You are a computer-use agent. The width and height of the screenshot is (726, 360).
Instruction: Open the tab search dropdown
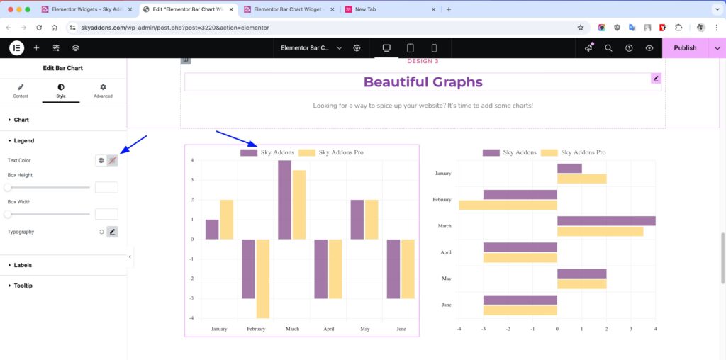coord(716,9)
